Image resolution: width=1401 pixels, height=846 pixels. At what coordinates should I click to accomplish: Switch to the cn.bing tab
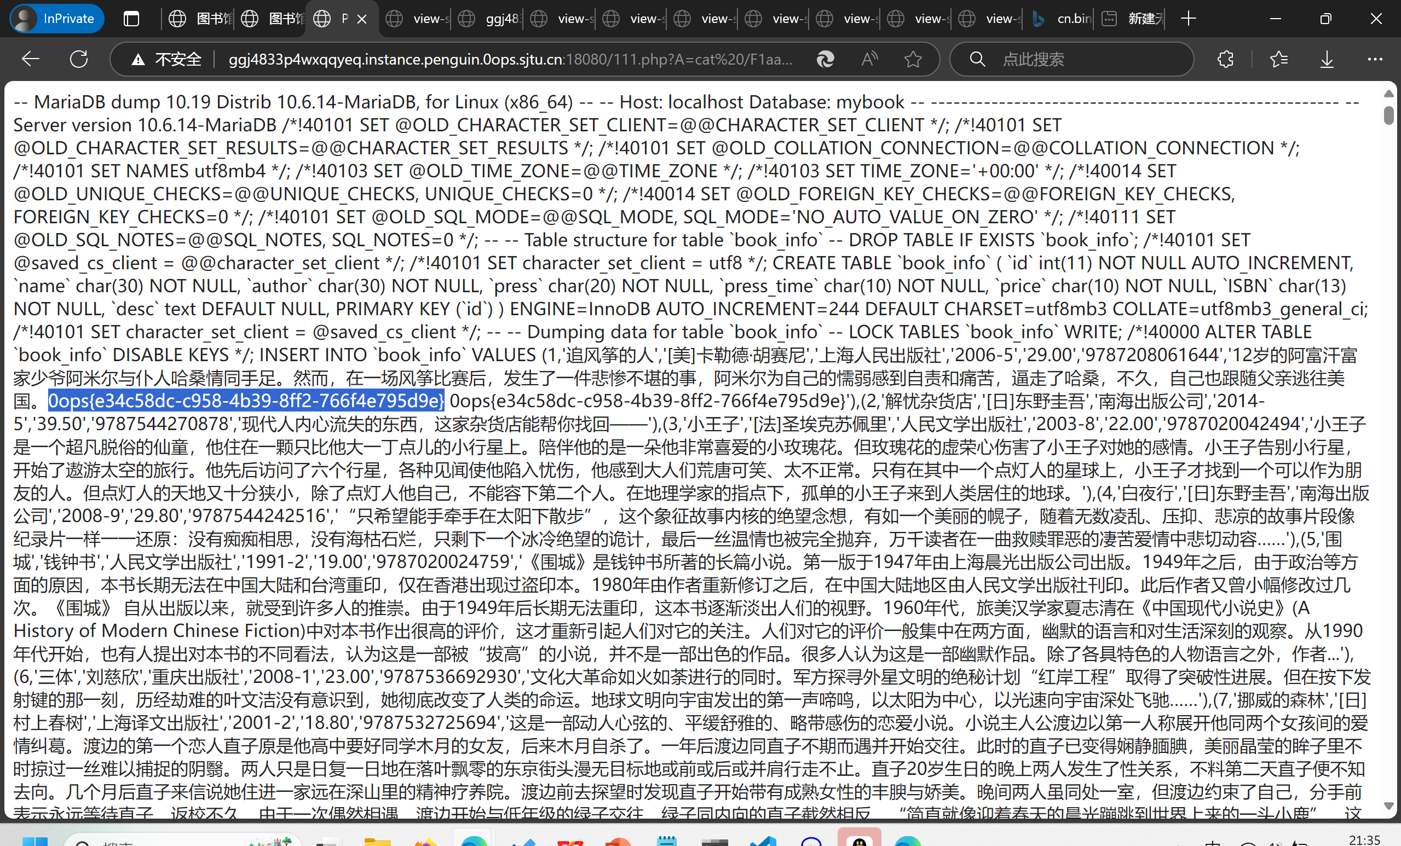(1062, 19)
